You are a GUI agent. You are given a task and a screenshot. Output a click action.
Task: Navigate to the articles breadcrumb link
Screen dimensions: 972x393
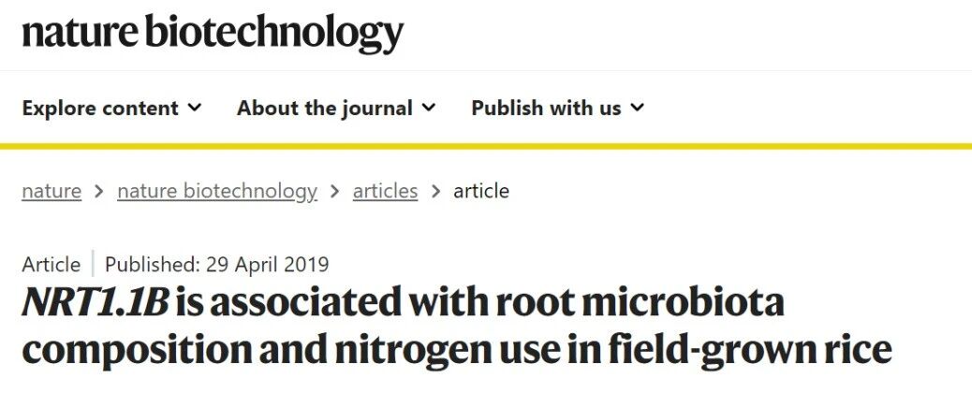click(x=385, y=192)
